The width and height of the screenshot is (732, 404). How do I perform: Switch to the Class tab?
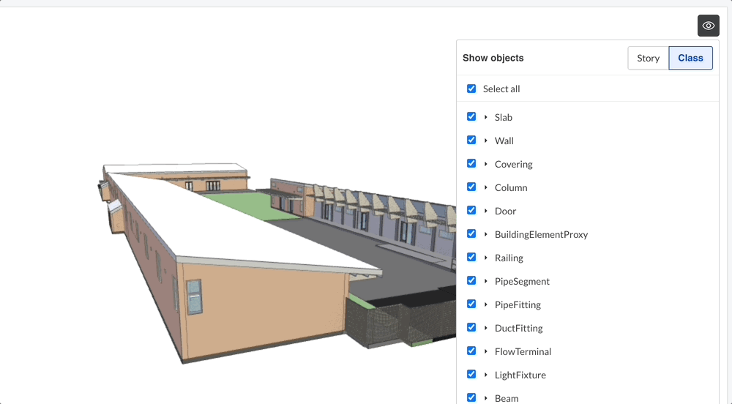click(690, 58)
